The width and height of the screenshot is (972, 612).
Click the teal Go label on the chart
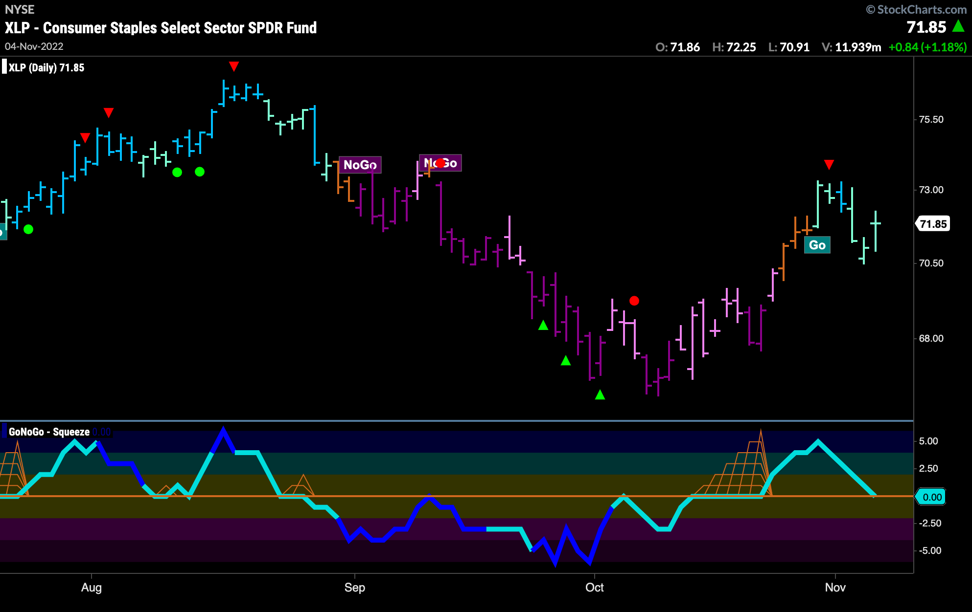[817, 245]
